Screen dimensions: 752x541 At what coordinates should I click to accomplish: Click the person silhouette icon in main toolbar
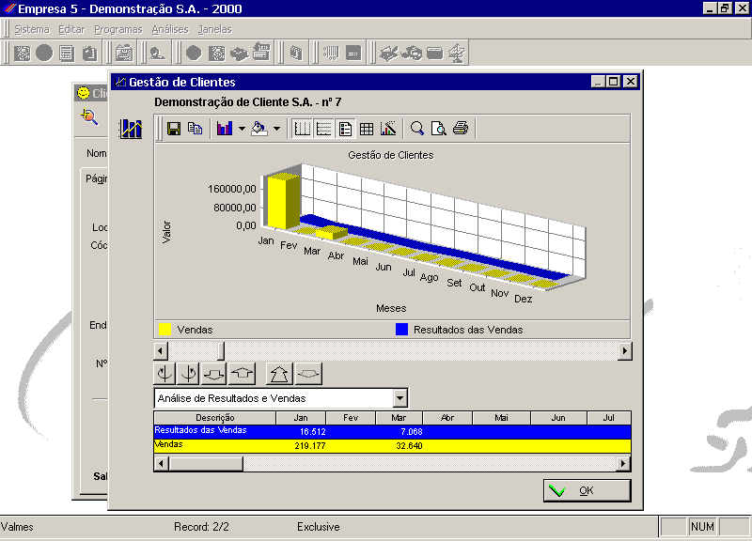(x=157, y=53)
